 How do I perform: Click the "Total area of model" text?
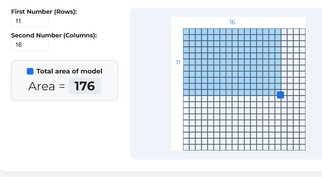69,71
